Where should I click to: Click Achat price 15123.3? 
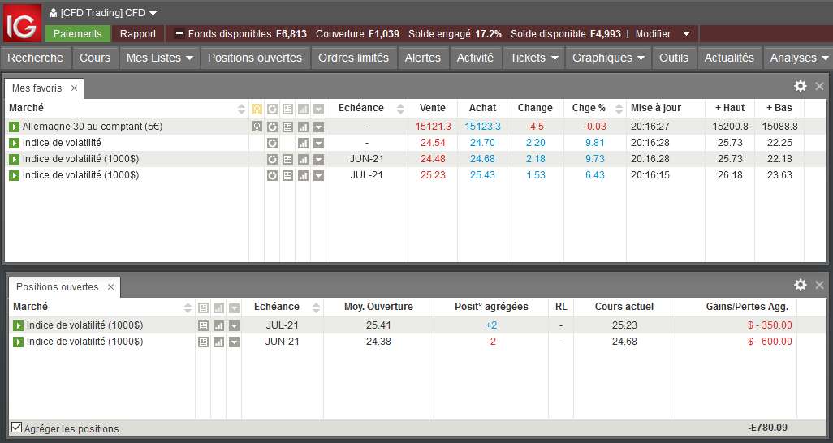(482, 127)
